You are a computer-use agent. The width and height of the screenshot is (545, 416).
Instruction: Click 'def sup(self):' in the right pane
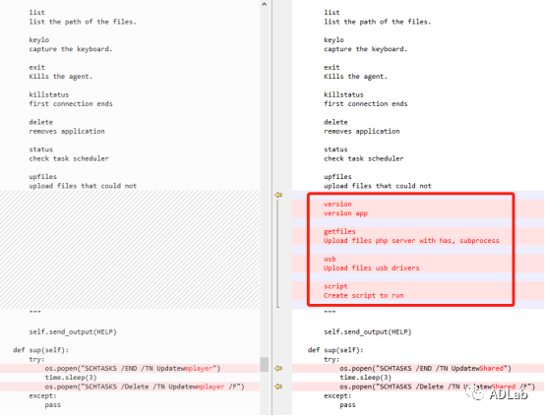coord(335,350)
